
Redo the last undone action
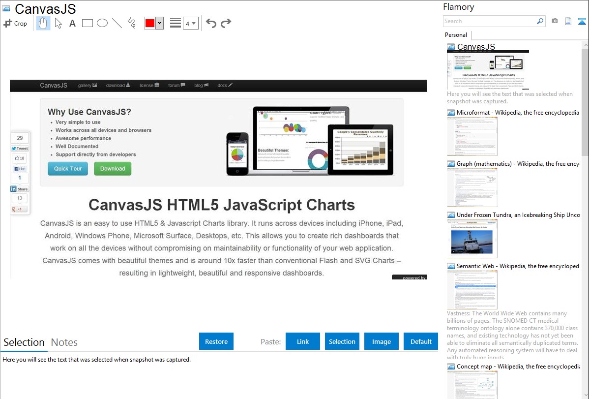226,23
